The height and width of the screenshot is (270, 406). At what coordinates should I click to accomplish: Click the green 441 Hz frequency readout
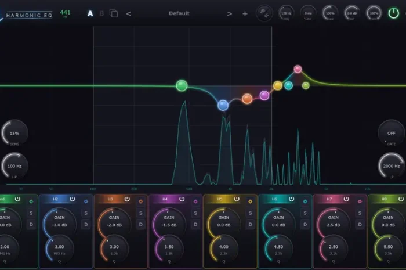65,13
